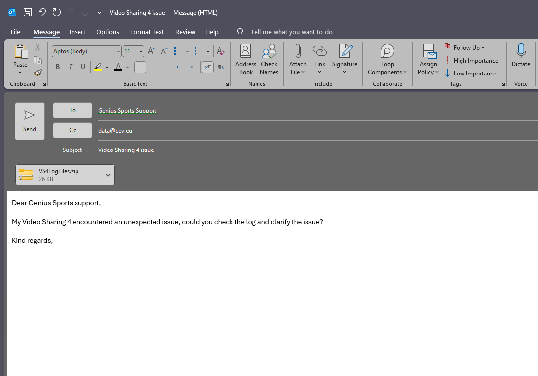This screenshot has width=538, height=376.
Task: Click the Cc button
Action: [73, 130]
